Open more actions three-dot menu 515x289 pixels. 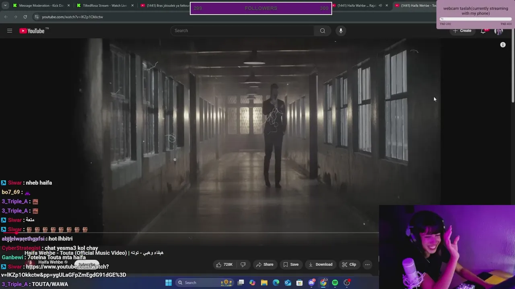(367, 265)
